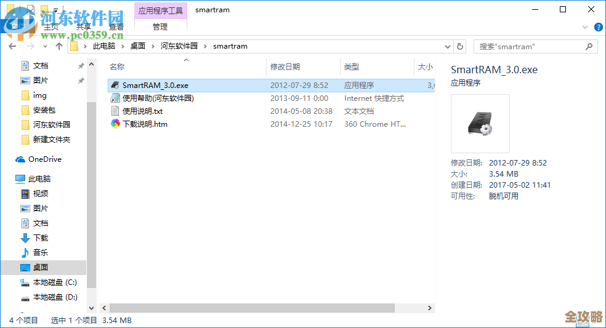Click the sidebar scrollbar up arrow
The image size is (606, 328).
click(x=92, y=64)
